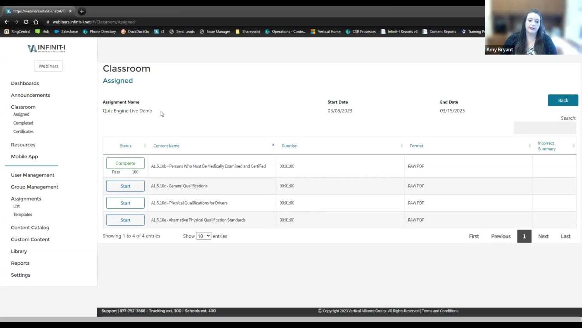Sort the table by Duration column
The width and height of the screenshot is (582, 328).
pyautogui.click(x=289, y=146)
